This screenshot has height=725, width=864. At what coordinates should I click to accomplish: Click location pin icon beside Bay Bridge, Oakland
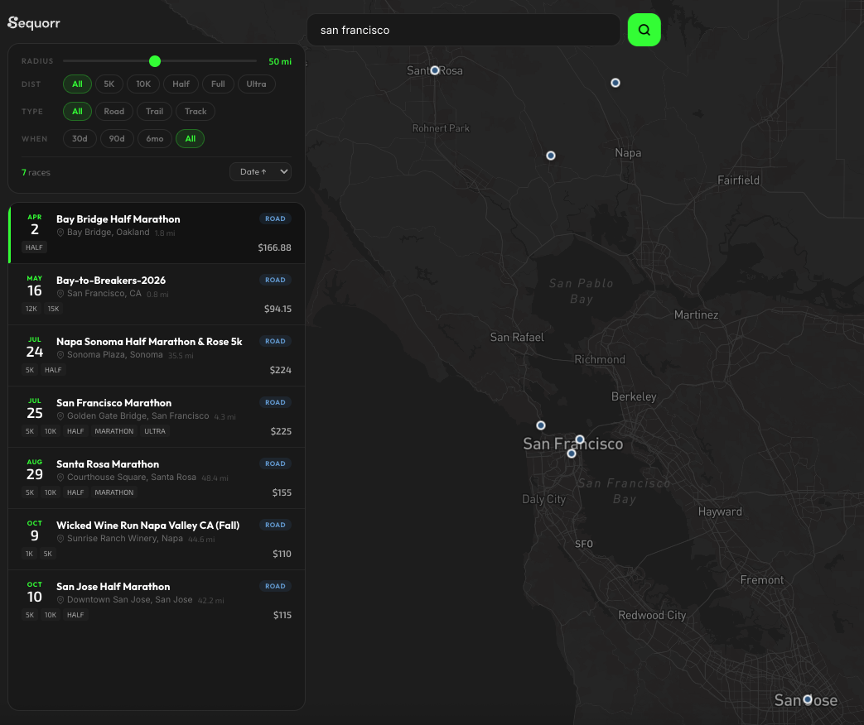[60, 233]
